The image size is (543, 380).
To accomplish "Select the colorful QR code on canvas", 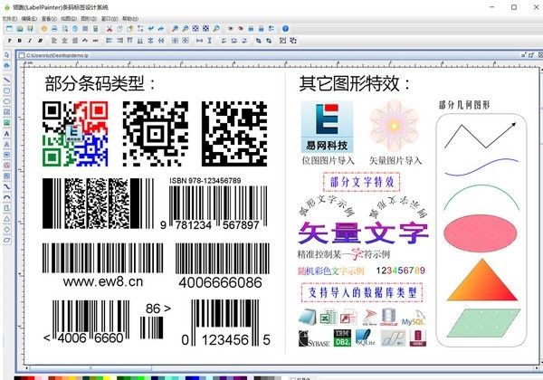I will point(75,134).
